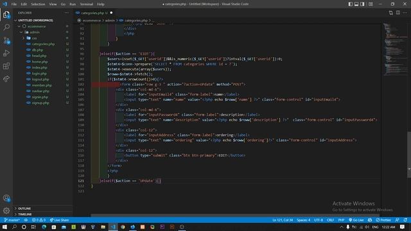Click the Go Live status bar button
This screenshot has height=231, width=411.
point(356,220)
